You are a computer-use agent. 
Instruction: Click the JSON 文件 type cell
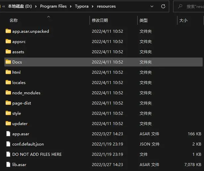point(150,144)
